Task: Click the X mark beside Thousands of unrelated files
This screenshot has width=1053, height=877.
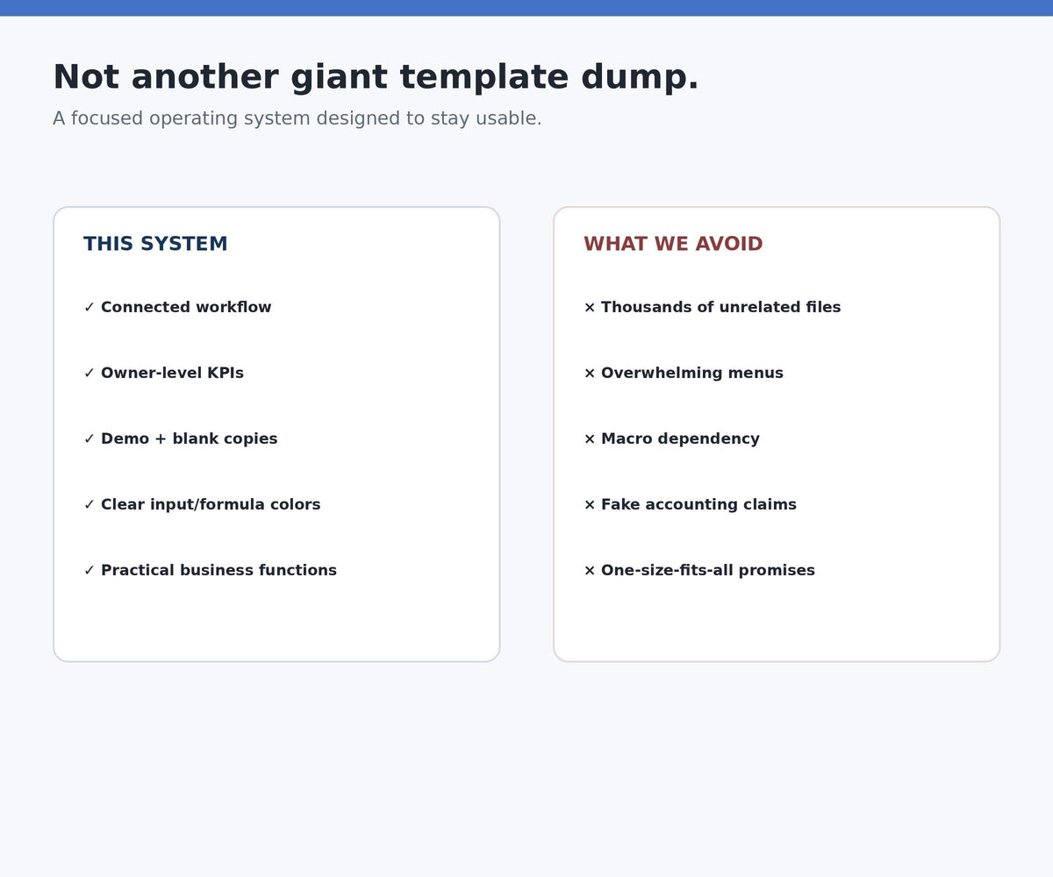Action: [590, 307]
